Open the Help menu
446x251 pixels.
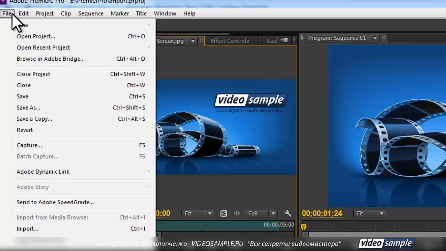tap(189, 13)
